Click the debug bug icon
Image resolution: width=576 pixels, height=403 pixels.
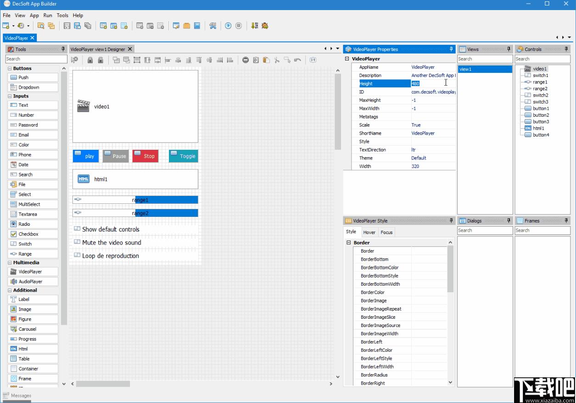click(265, 26)
